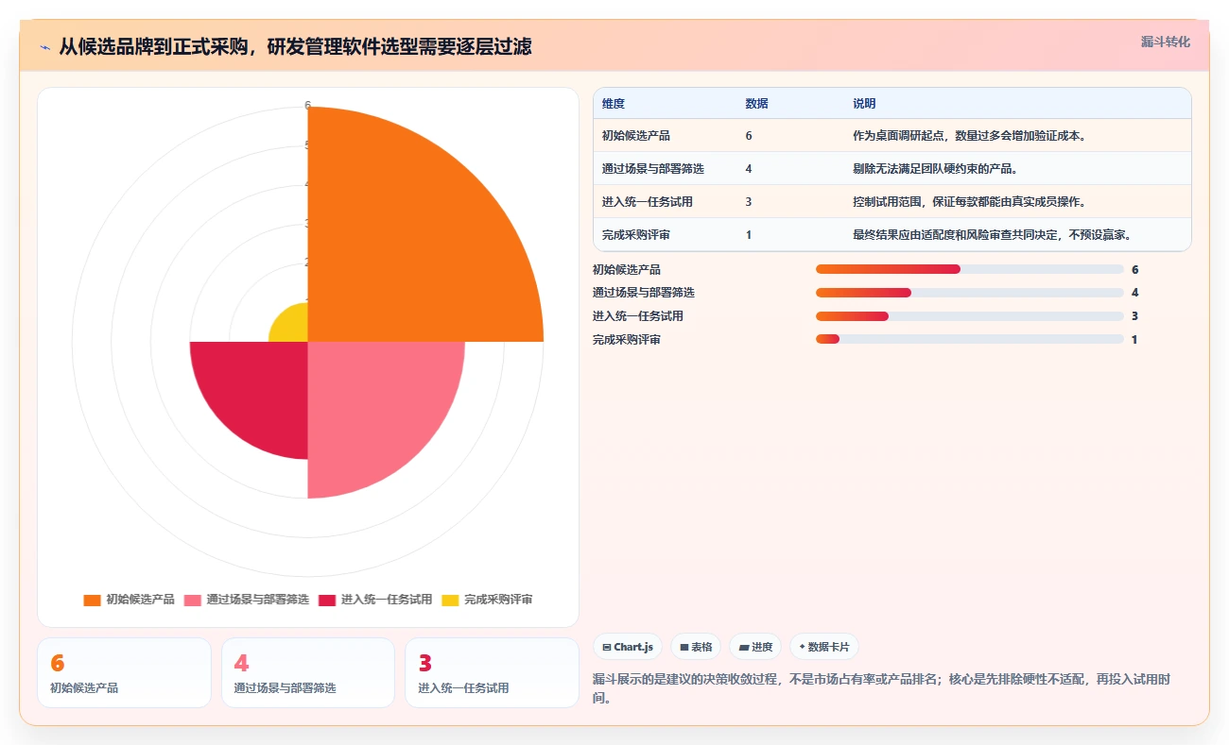The height and width of the screenshot is (745, 1229).
Task: Toggle the 完成采购评审 legend label
Action: (498, 600)
